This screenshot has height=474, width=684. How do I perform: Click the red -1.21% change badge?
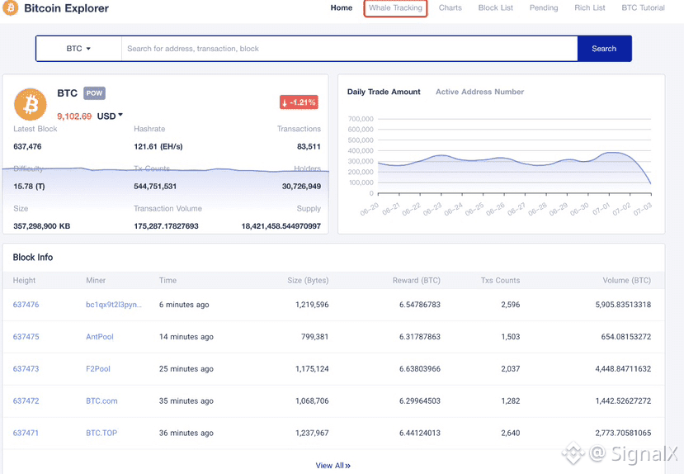point(299,102)
